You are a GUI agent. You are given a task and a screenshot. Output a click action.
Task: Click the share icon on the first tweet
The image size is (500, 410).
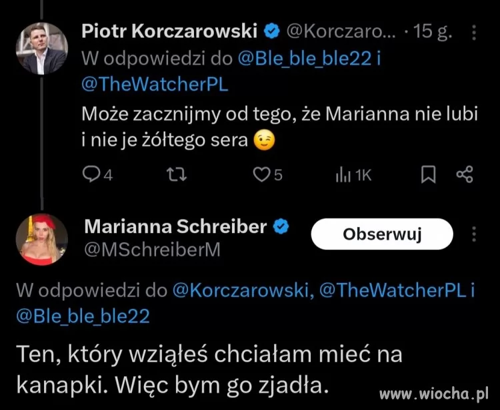(x=464, y=174)
